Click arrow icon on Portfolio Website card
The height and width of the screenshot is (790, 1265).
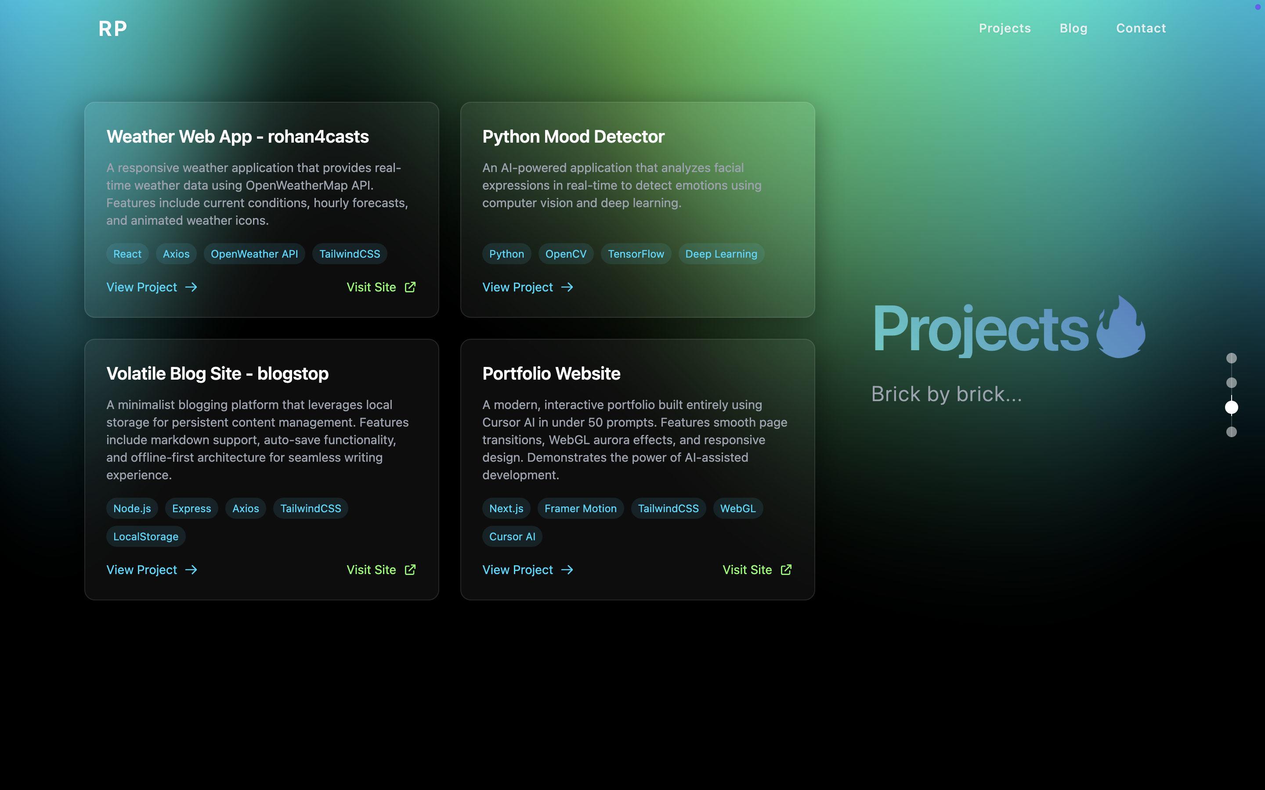[x=567, y=570]
